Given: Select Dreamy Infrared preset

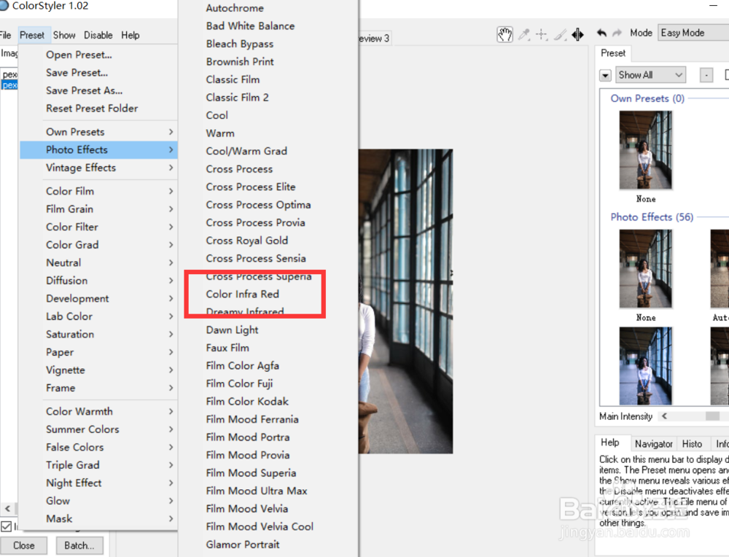Looking at the screenshot, I should point(244,312).
